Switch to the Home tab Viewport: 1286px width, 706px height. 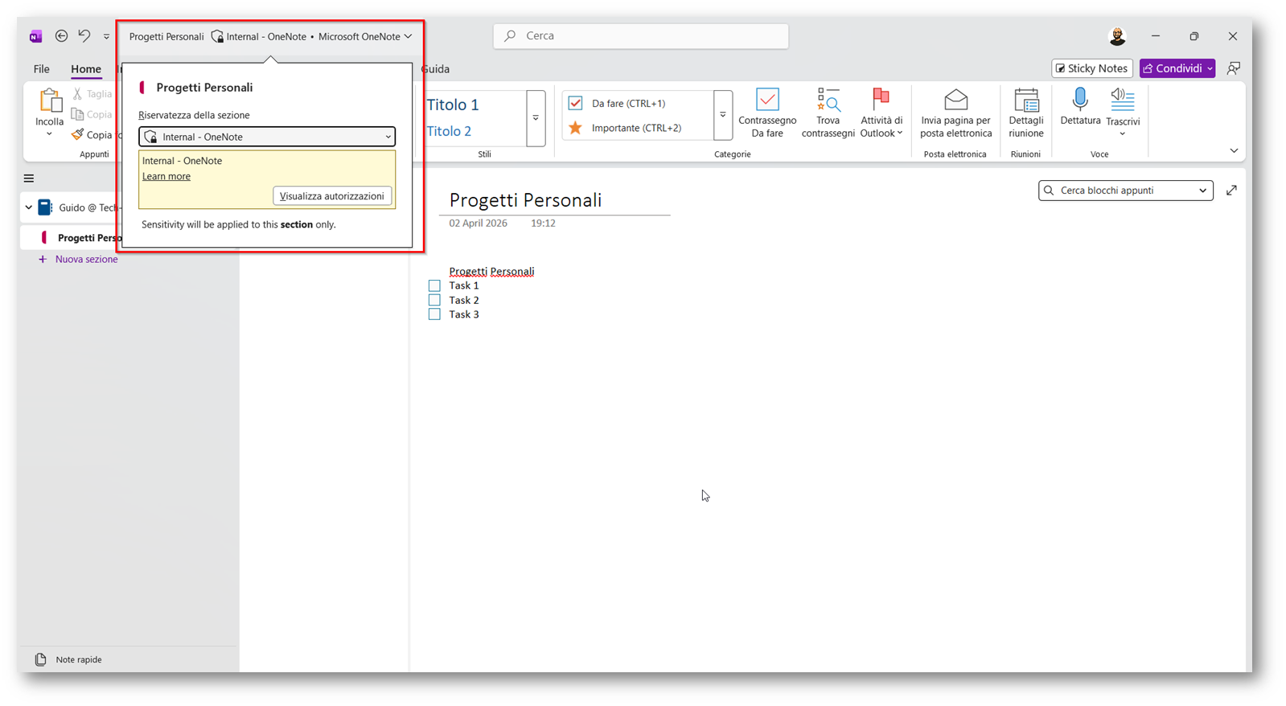pyautogui.click(x=86, y=69)
